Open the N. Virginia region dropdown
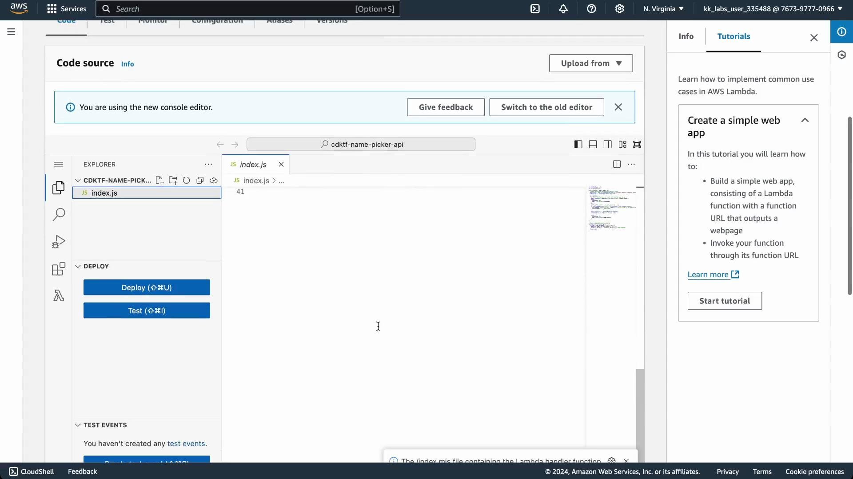Image resolution: width=853 pixels, height=479 pixels. point(663,9)
